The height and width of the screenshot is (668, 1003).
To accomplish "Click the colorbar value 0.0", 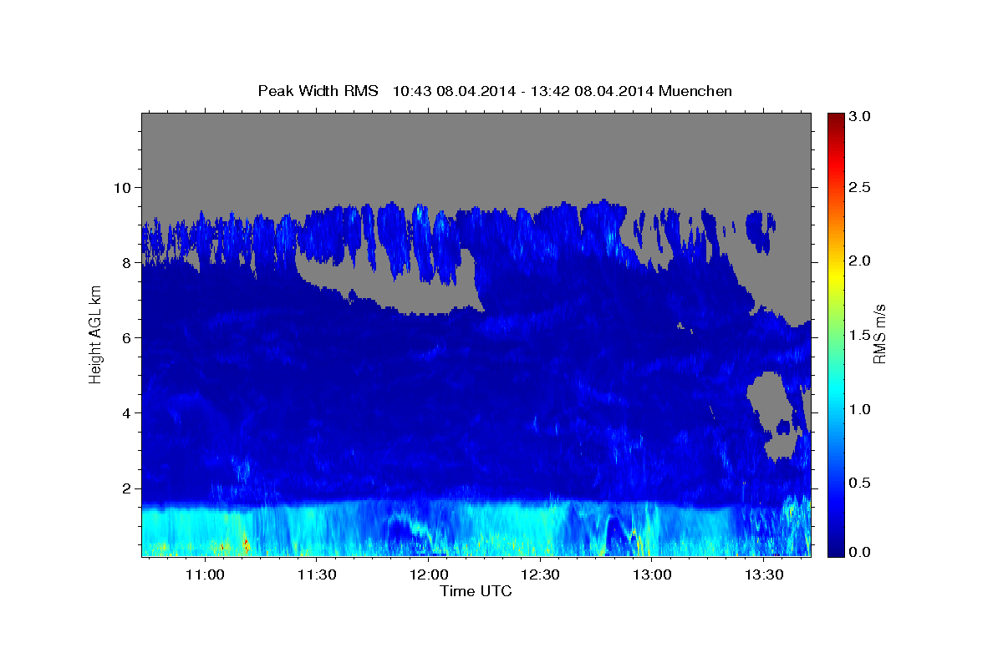I will click(860, 552).
